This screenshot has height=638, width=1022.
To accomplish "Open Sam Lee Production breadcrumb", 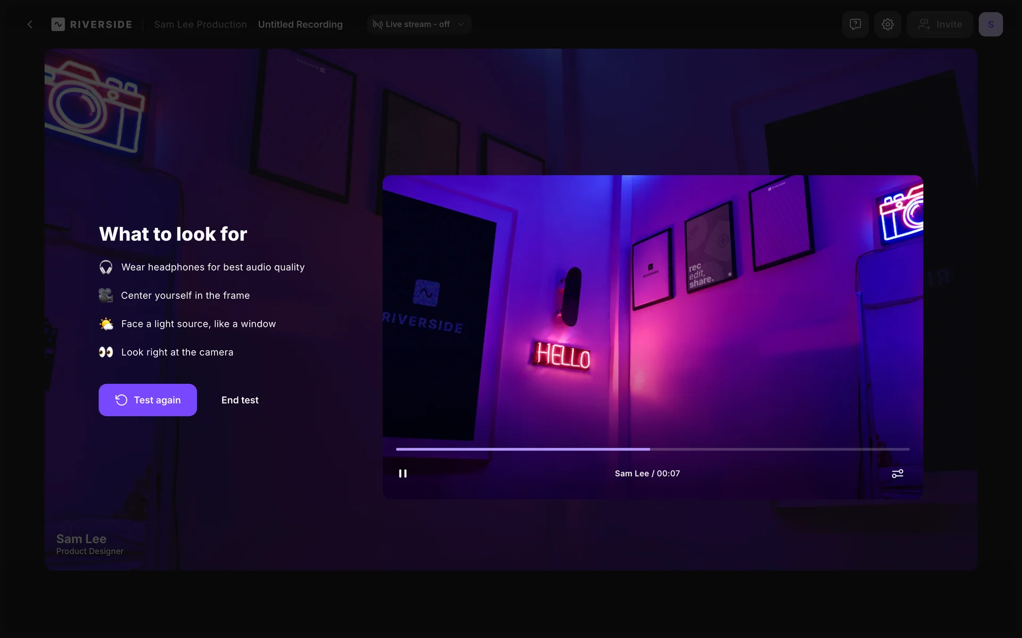I will point(200,24).
